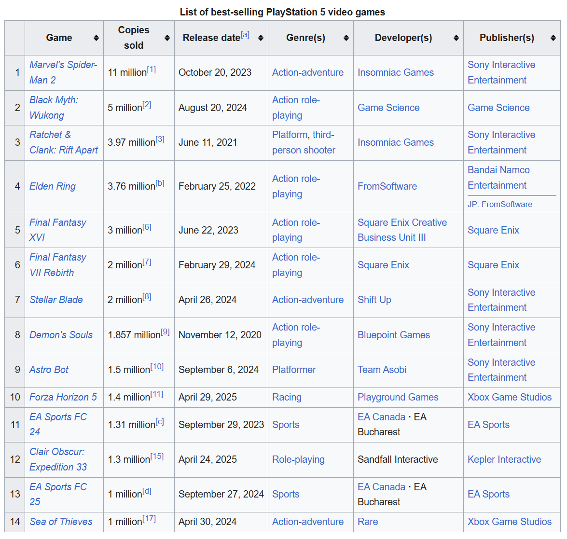567x539 pixels.
Task: Open citation [3] beside 3.97 million
Action: click(160, 139)
